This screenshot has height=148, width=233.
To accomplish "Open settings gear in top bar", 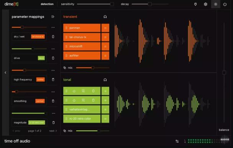I will pyautogui.click(x=205, y=4).
